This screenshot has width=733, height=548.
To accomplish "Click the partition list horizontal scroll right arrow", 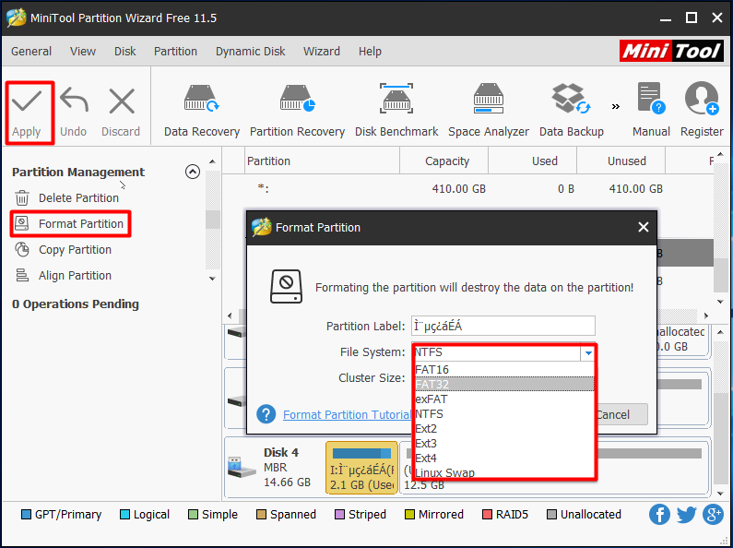I will pyautogui.click(x=706, y=316).
